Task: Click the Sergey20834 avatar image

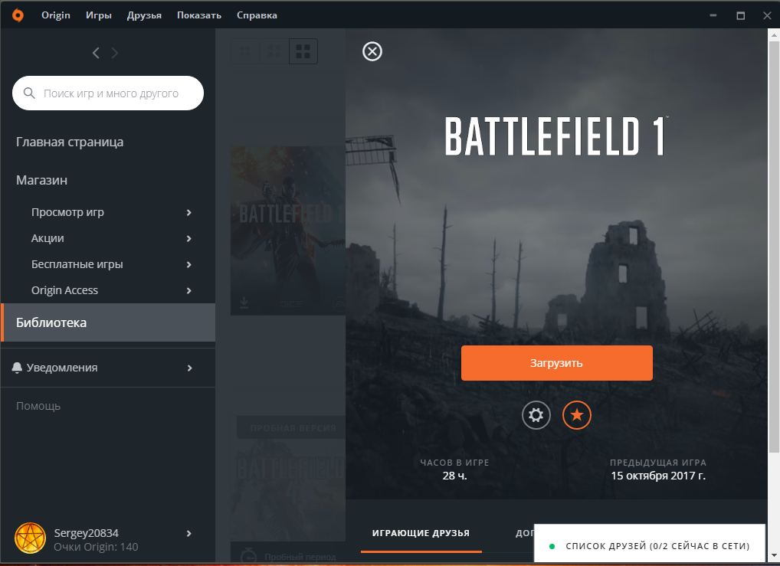Action: pyautogui.click(x=31, y=538)
